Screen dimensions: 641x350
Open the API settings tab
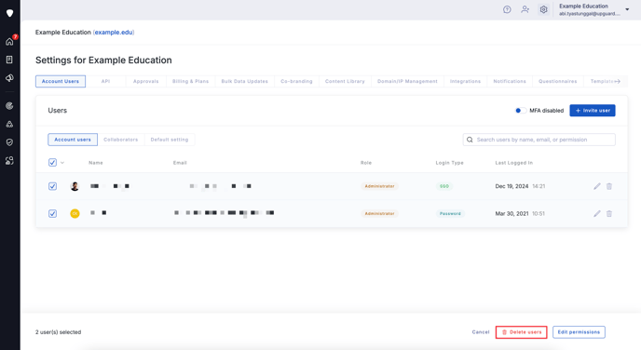[x=105, y=81]
